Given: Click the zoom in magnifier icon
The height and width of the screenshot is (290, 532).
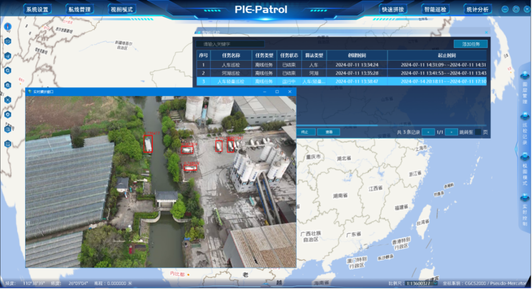Looking at the screenshot, I should pyautogui.click(x=8, y=70).
